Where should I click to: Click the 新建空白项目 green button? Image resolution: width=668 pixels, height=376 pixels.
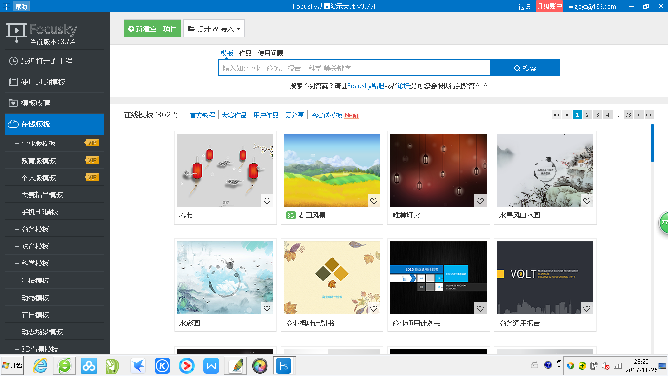152,28
